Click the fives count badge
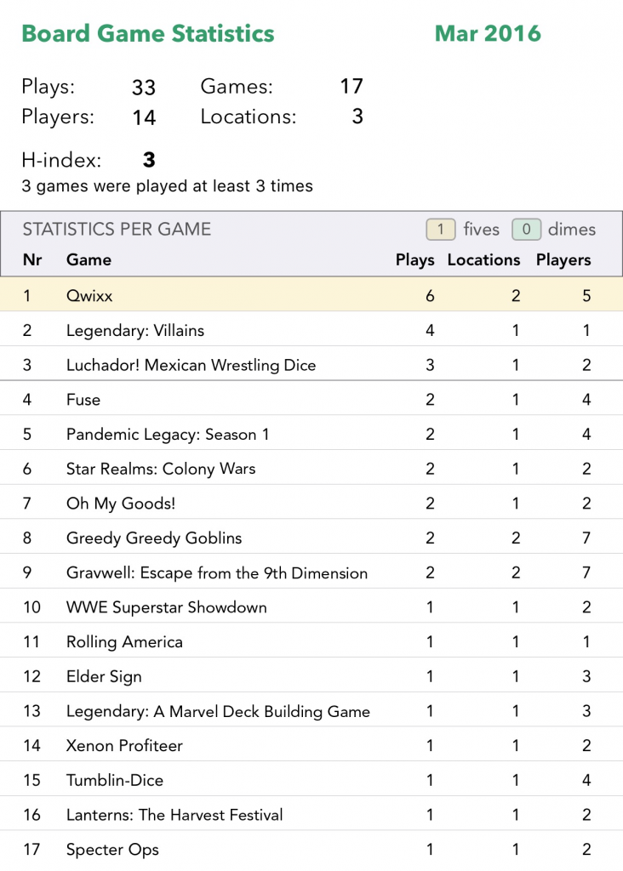The image size is (623, 871). pyautogui.click(x=441, y=230)
